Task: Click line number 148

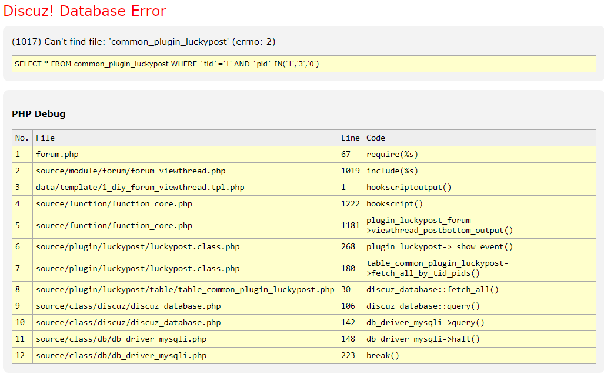Action: [x=350, y=339]
